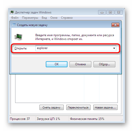The width and height of the screenshot is (133, 131).
Task: Open the Параметры menu
Action: [30, 18]
